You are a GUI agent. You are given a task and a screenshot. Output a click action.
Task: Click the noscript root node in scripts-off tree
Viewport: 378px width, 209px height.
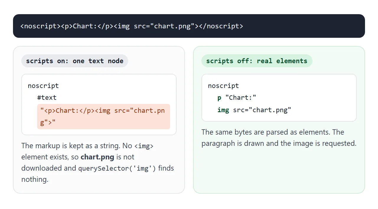pyautogui.click(x=224, y=86)
